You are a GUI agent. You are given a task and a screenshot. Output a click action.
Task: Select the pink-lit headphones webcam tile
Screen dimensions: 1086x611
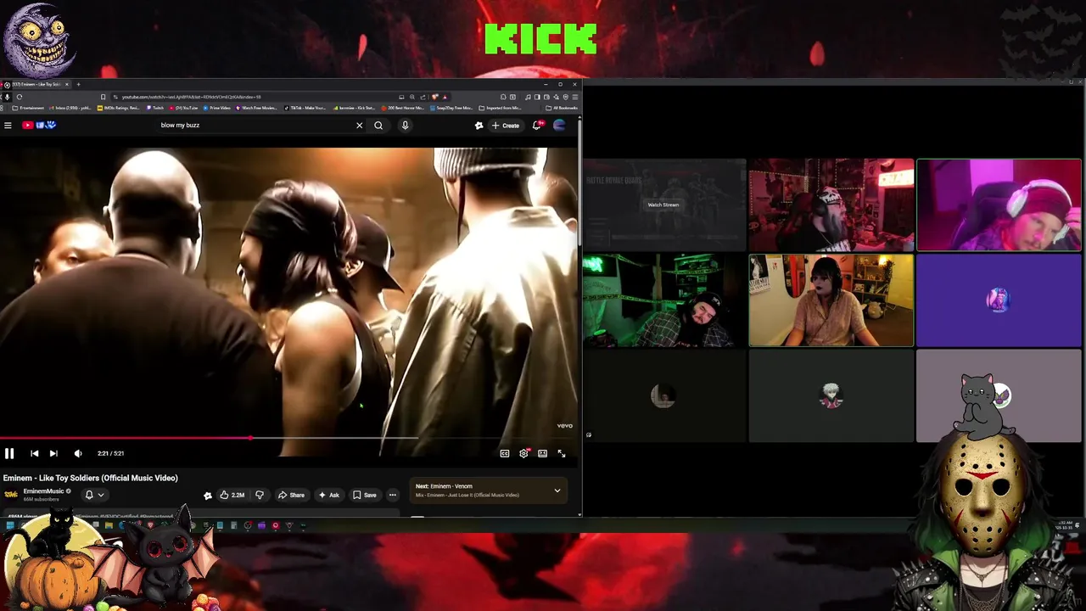point(999,205)
